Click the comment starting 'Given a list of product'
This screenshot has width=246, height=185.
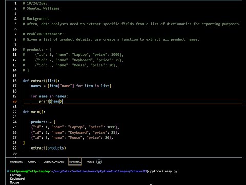111,39
